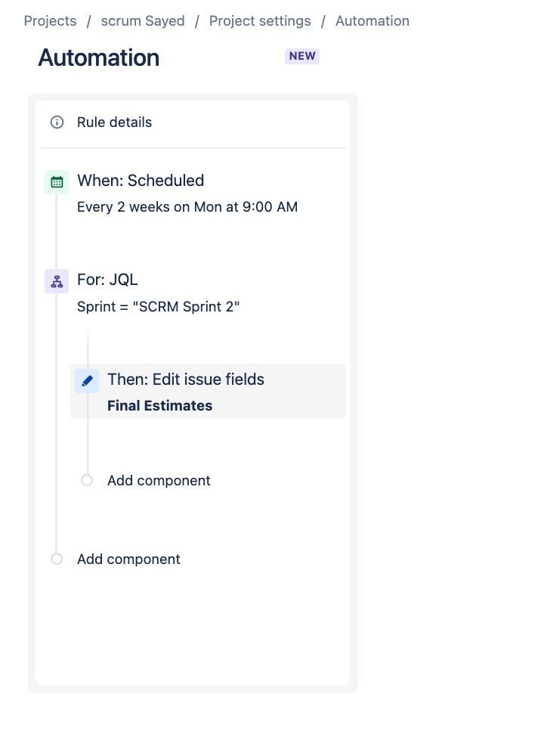547x750 pixels.
Task: Click the Rule details info icon
Action: [x=57, y=122]
